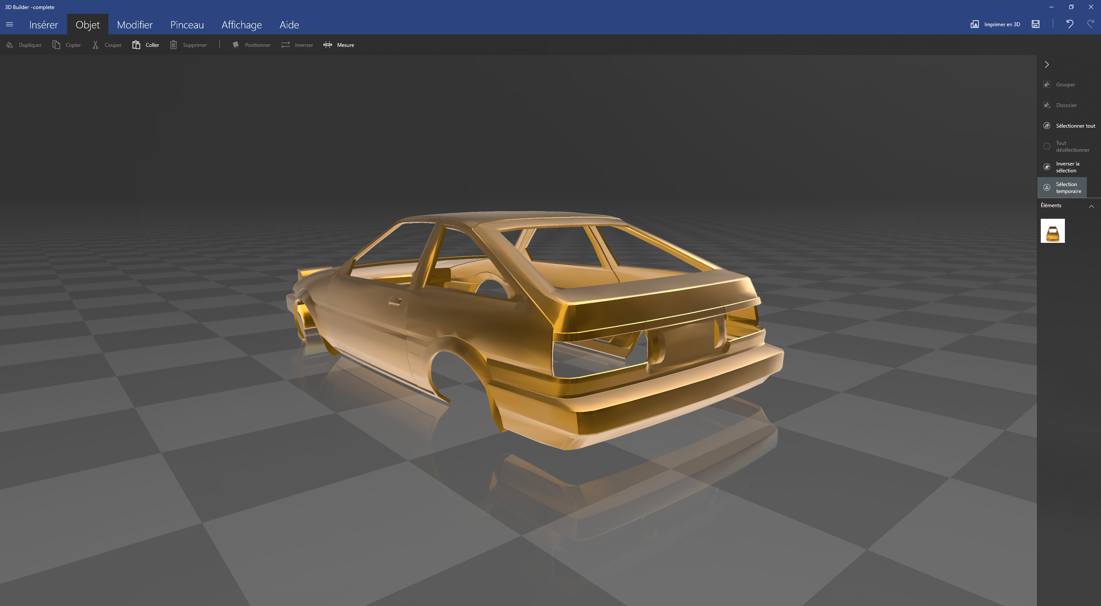Click Inverser la sélection
This screenshot has width=1101, height=606.
pyautogui.click(x=1068, y=167)
